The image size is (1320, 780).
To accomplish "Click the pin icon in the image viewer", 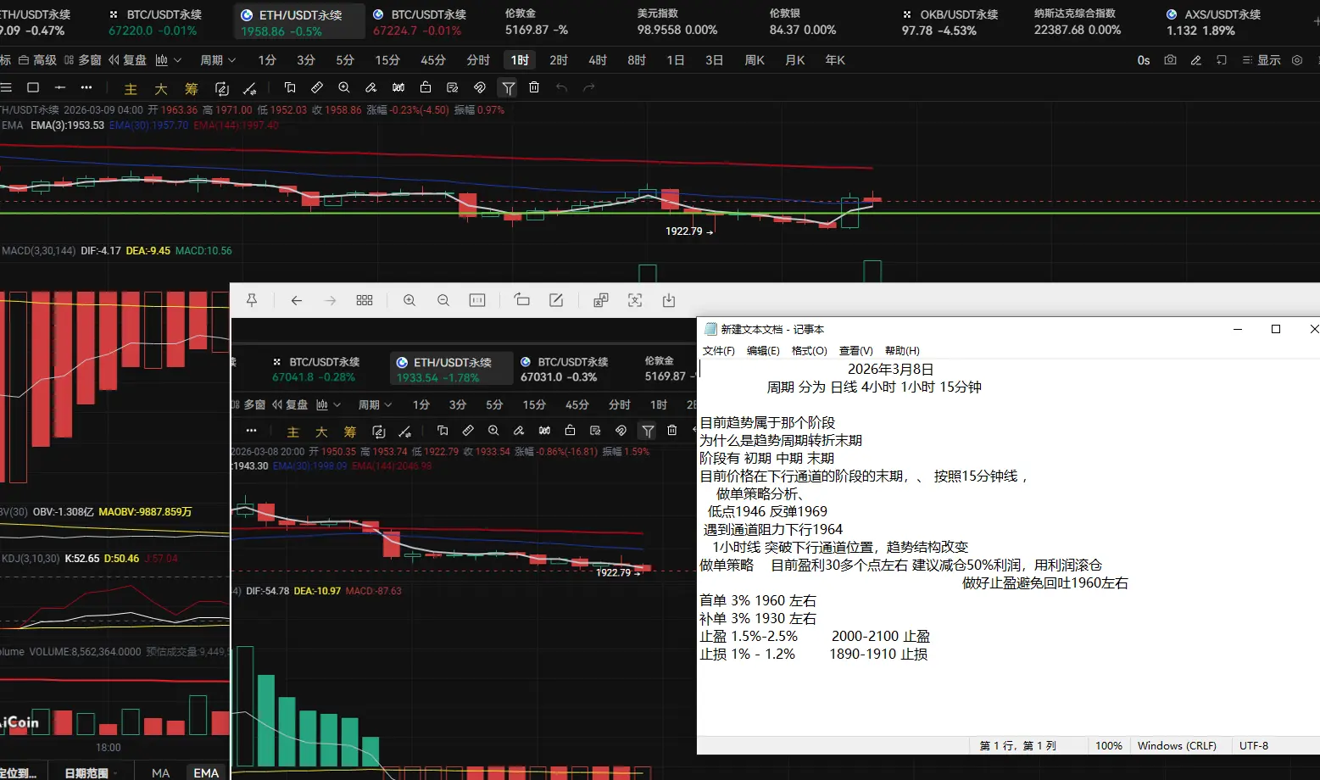I will click(x=252, y=300).
